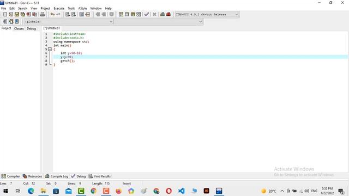Open the Compile Log bottom tab
Viewport: 349px width, 196px height.
[x=56, y=176]
